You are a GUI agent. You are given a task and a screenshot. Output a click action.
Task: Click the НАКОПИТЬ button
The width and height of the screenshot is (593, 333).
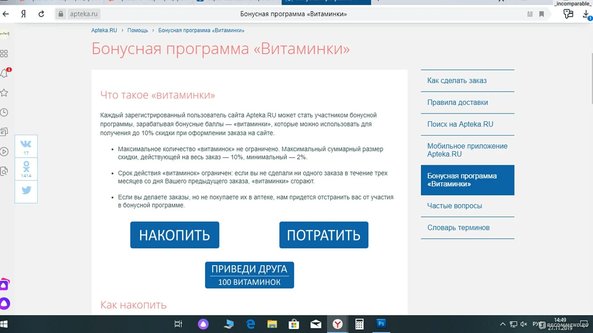coord(175,235)
